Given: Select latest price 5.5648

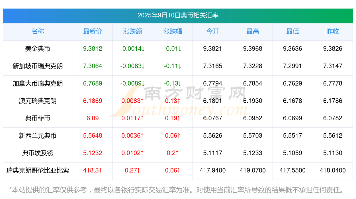Looking at the screenshot, I should pyautogui.click(x=93, y=136).
